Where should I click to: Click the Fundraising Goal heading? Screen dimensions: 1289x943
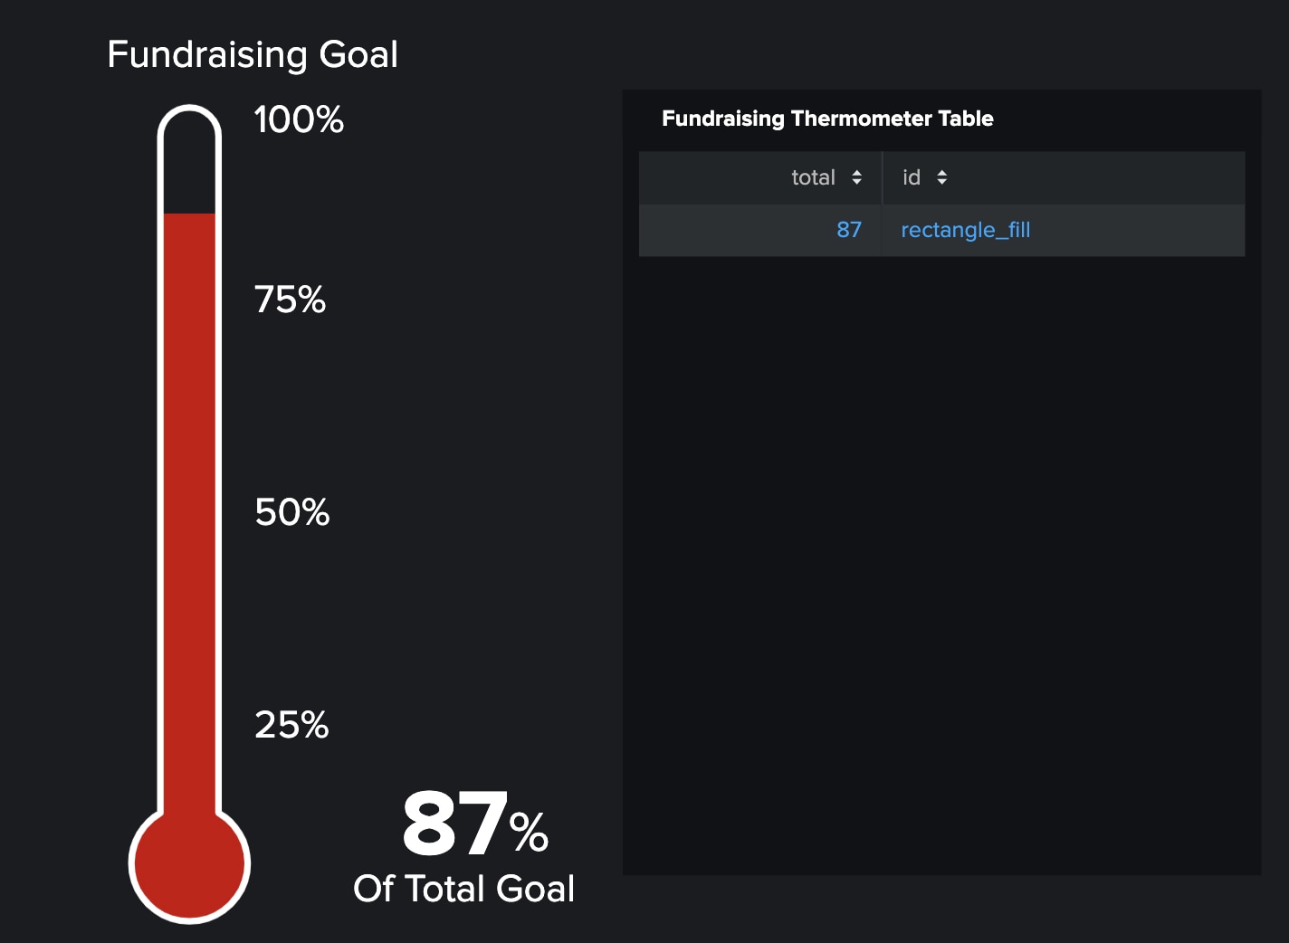[x=253, y=54]
